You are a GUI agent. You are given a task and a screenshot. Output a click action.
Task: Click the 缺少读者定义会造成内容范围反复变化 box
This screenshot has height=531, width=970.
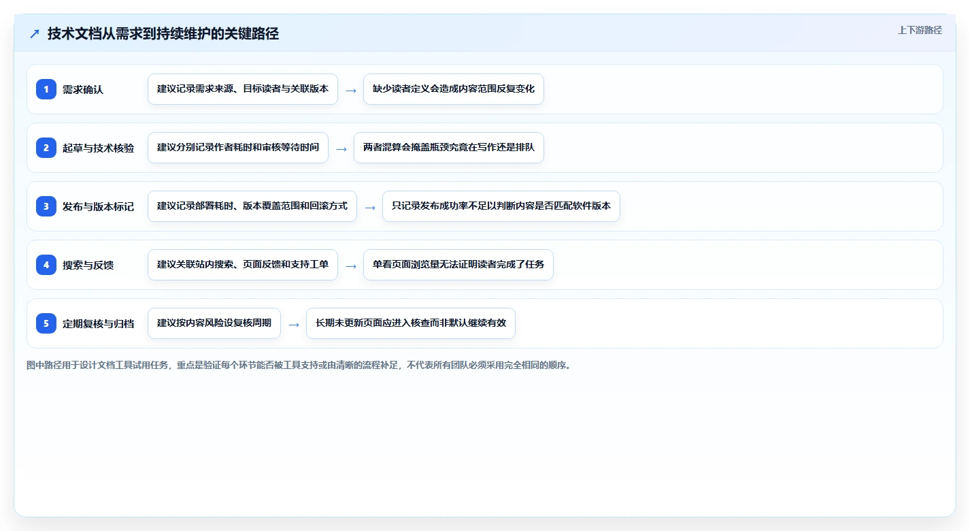(x=454, y=89)
